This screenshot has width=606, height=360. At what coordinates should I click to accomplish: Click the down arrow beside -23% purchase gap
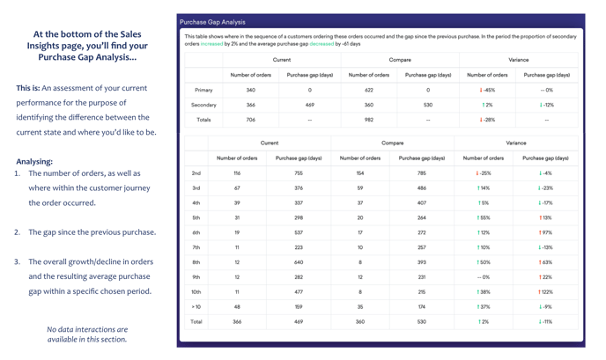coord(540,187)
